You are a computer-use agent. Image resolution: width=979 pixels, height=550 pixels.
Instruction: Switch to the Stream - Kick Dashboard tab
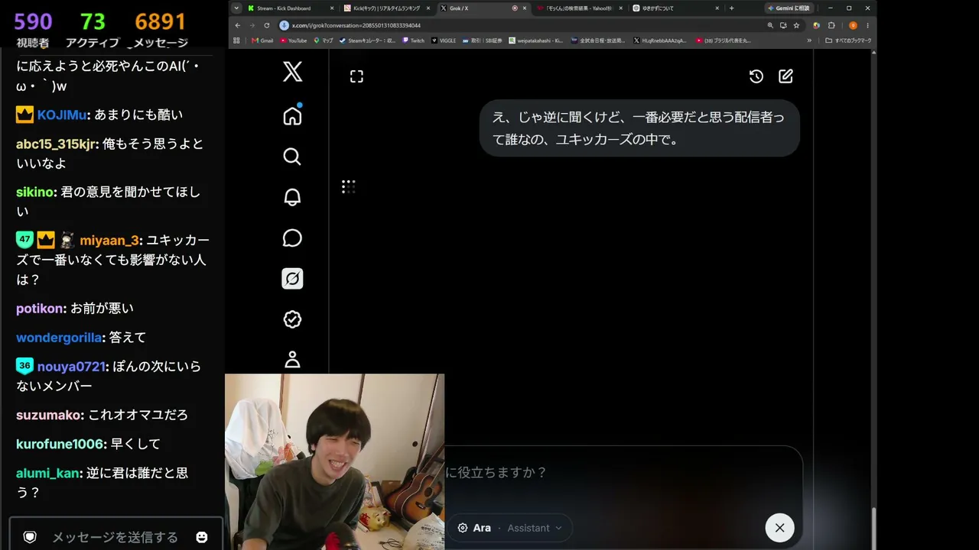[x=291, y=8]
